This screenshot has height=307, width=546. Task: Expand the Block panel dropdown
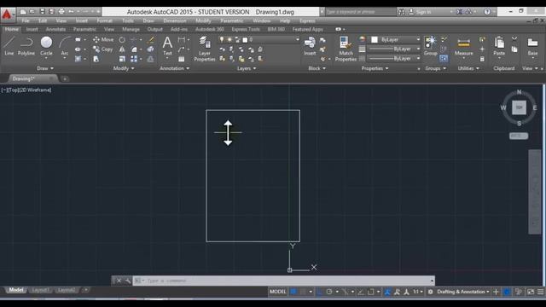point(317,68)
